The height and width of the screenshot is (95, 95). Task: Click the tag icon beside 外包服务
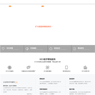pyautogui.click(x=27, y=49)
